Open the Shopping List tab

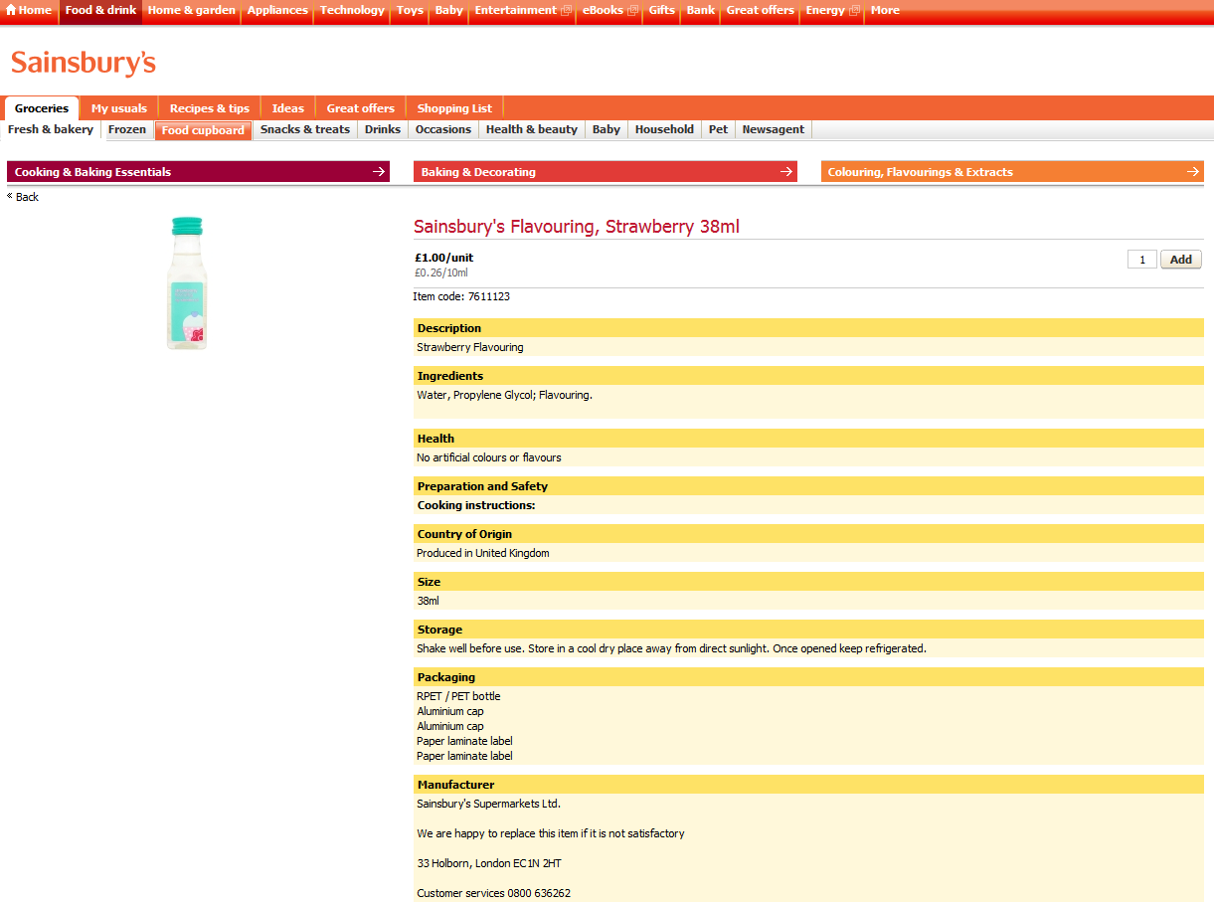(x=454, y=108)
